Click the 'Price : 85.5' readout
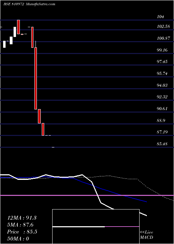Viewport: 174px width, 244px height. [x=22, y=232]
